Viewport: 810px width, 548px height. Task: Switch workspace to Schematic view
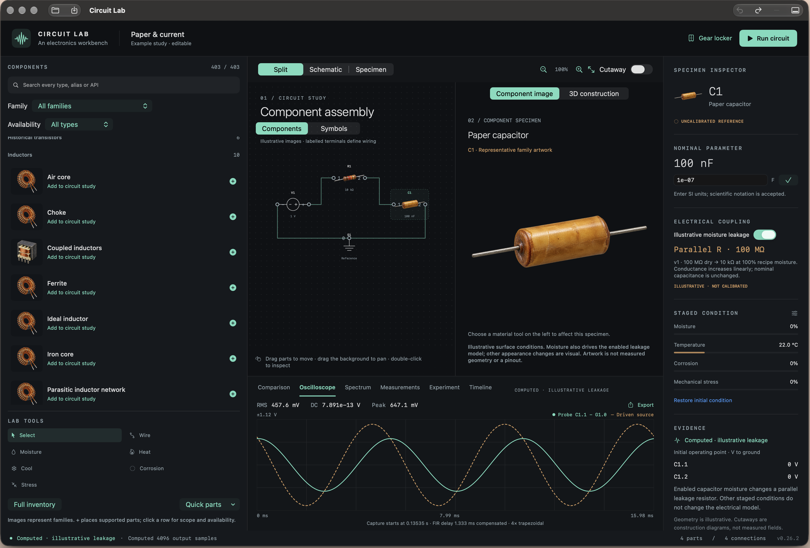326,69
